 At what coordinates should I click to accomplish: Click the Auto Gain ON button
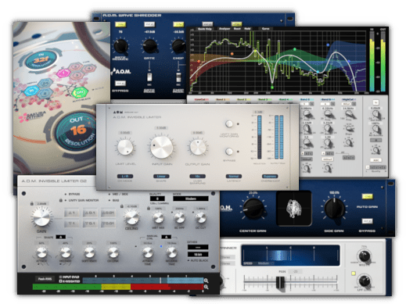click(x=367, y=196)
